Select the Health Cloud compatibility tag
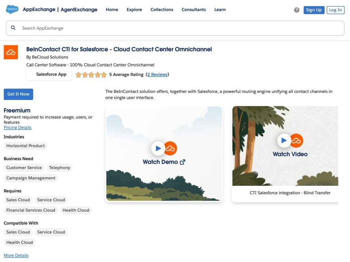 coord(19,242)
